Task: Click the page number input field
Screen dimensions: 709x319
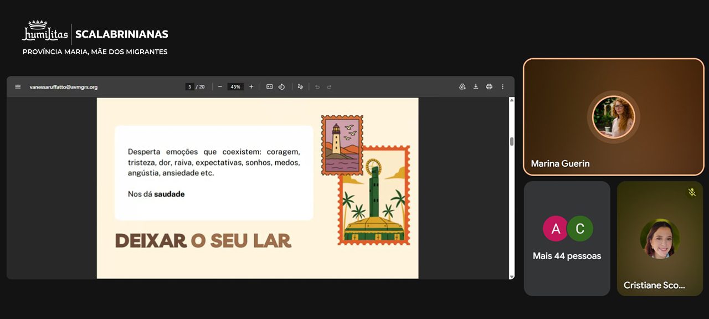Action: [189, 87]
